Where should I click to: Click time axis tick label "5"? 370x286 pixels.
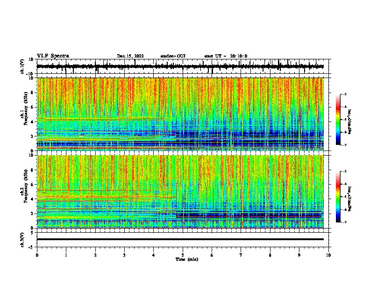pos(183,255)
